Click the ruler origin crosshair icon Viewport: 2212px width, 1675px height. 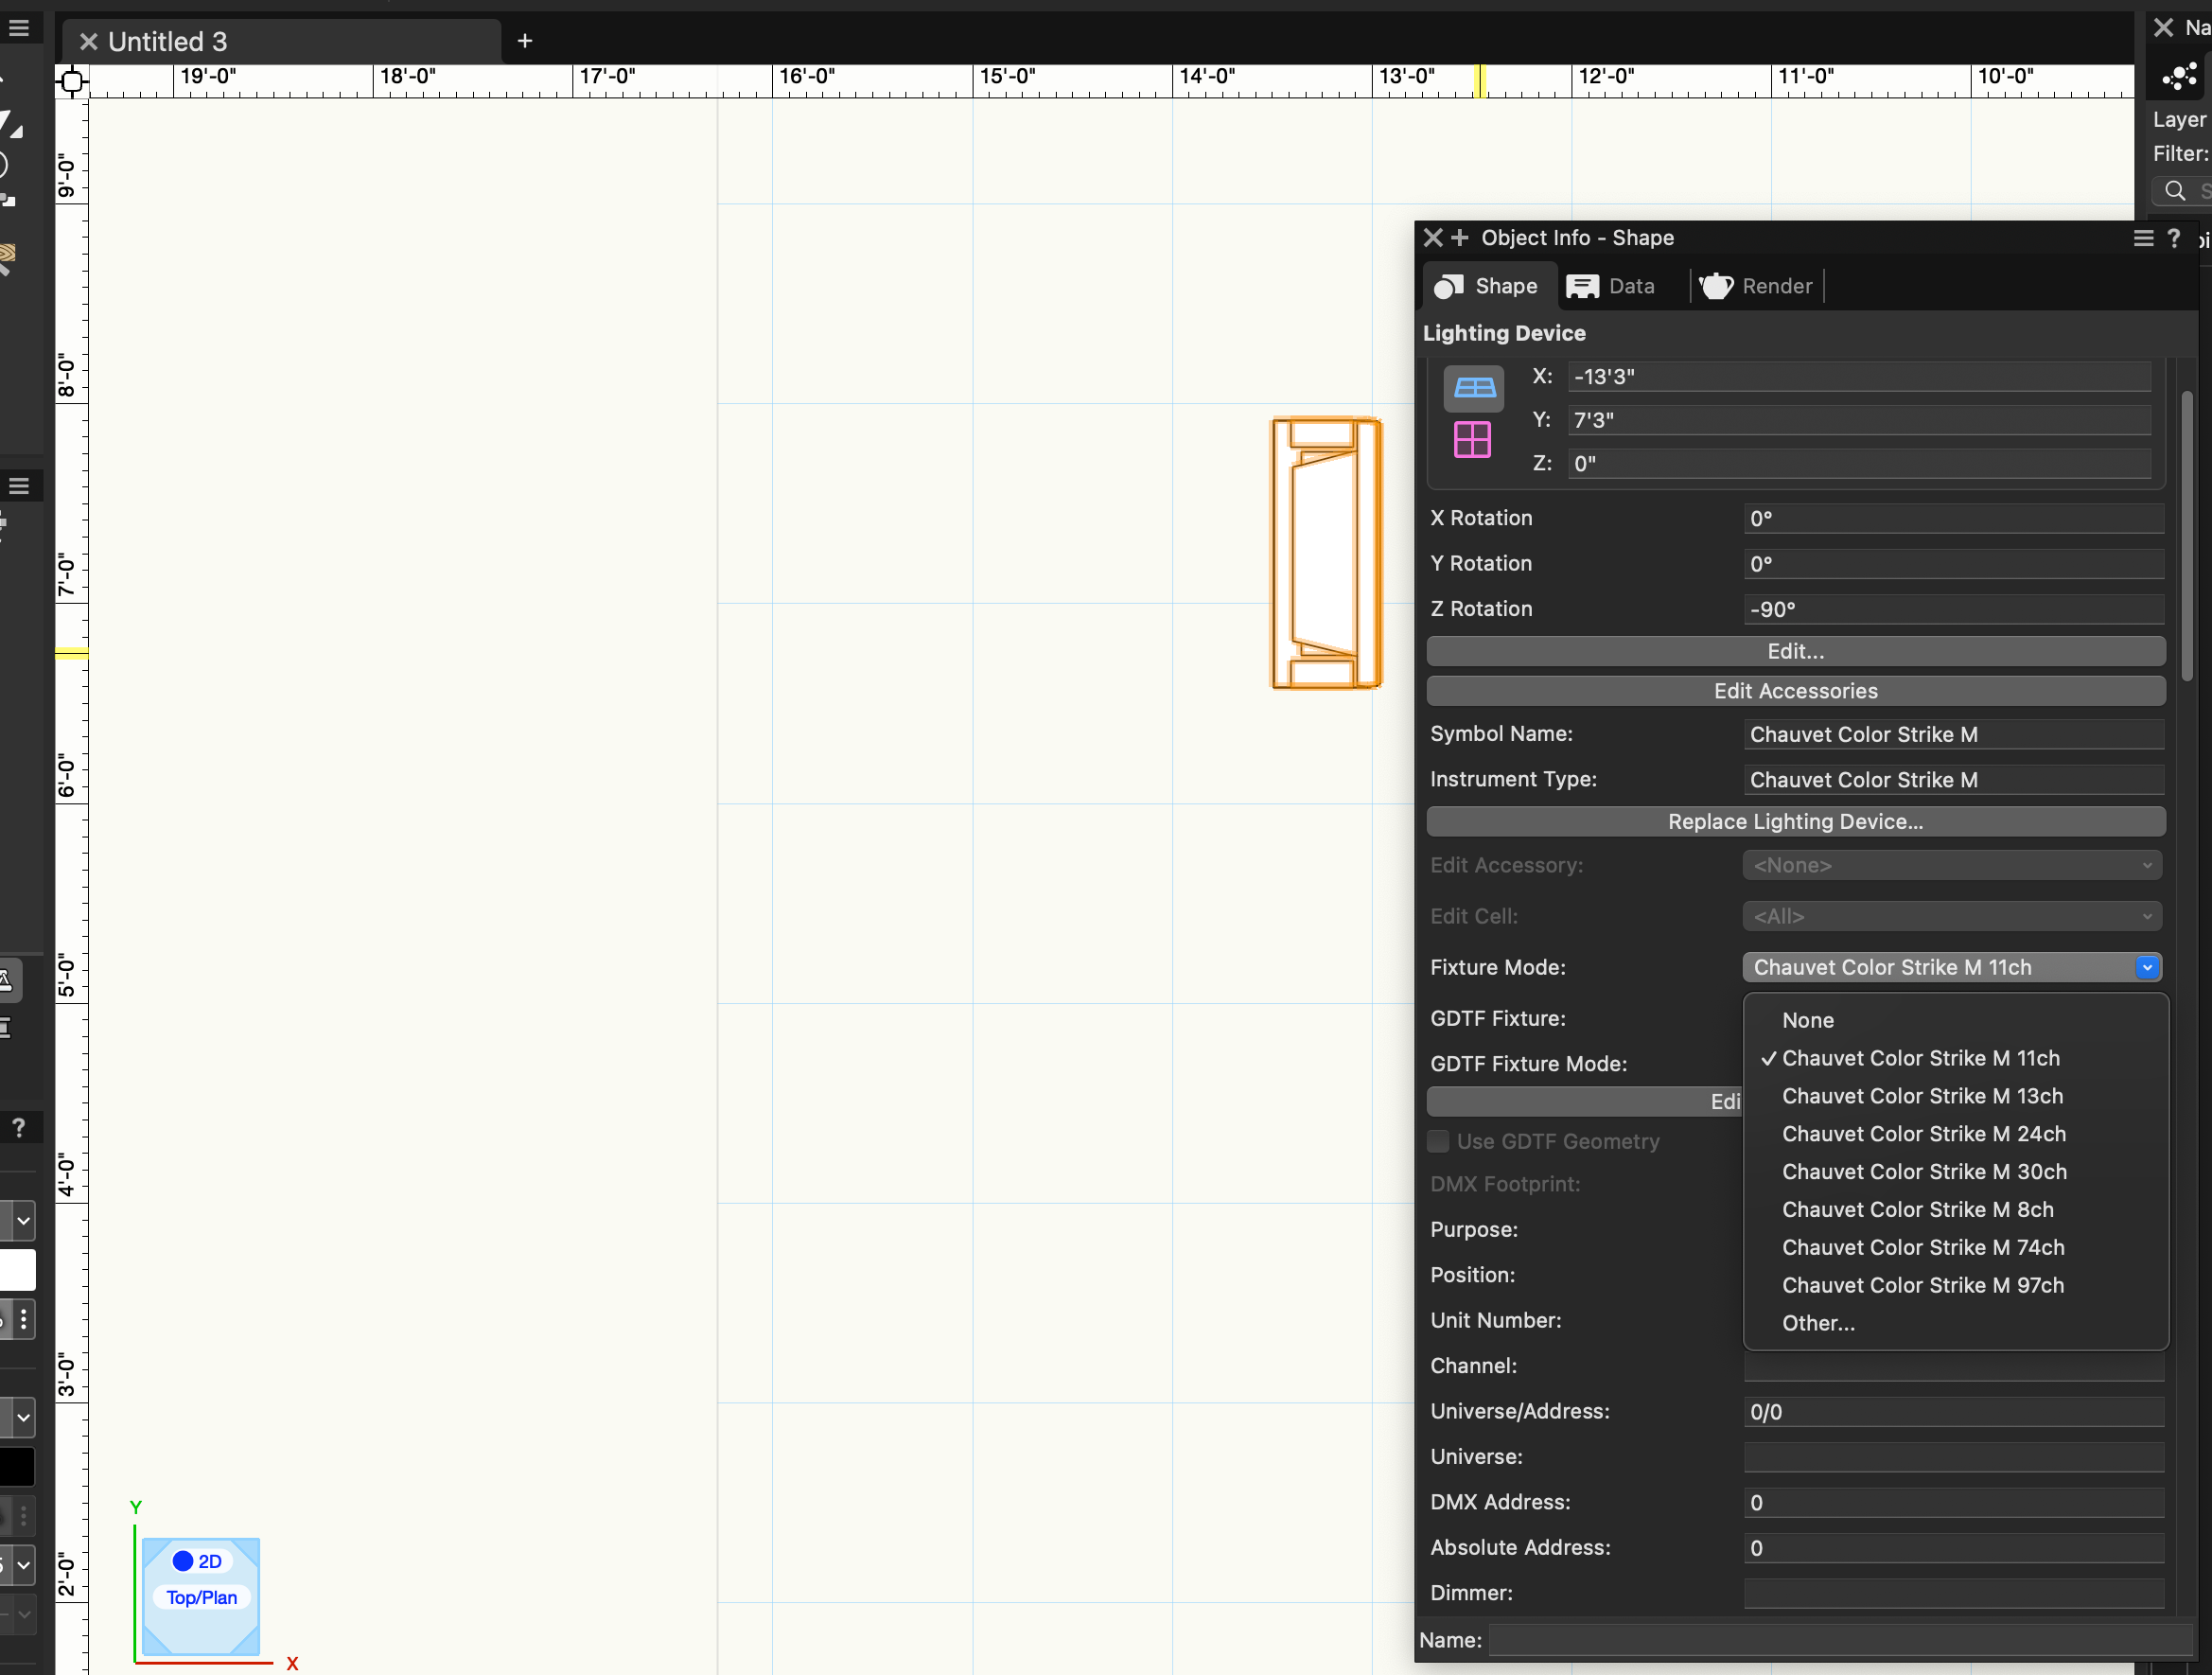coord(71,81)
